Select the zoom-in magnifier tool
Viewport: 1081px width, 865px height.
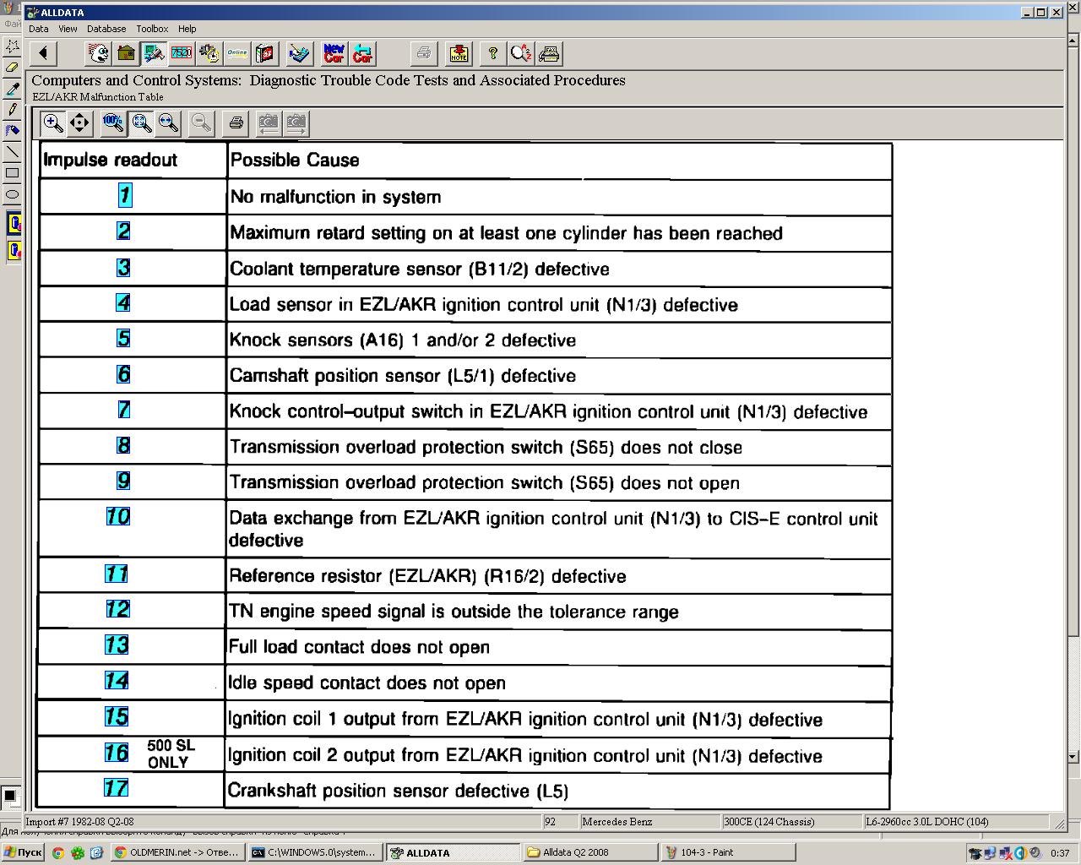pyautogui.click(x=52, y=123)
